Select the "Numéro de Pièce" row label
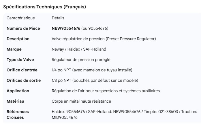The width and height of the screenshot is (201, 124). click(23, 28)
